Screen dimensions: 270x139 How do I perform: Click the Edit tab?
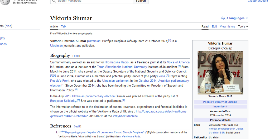[214, 26]
